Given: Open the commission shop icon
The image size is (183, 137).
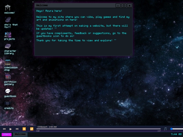Looking at the screenshot, I should [x=8, y=63].
